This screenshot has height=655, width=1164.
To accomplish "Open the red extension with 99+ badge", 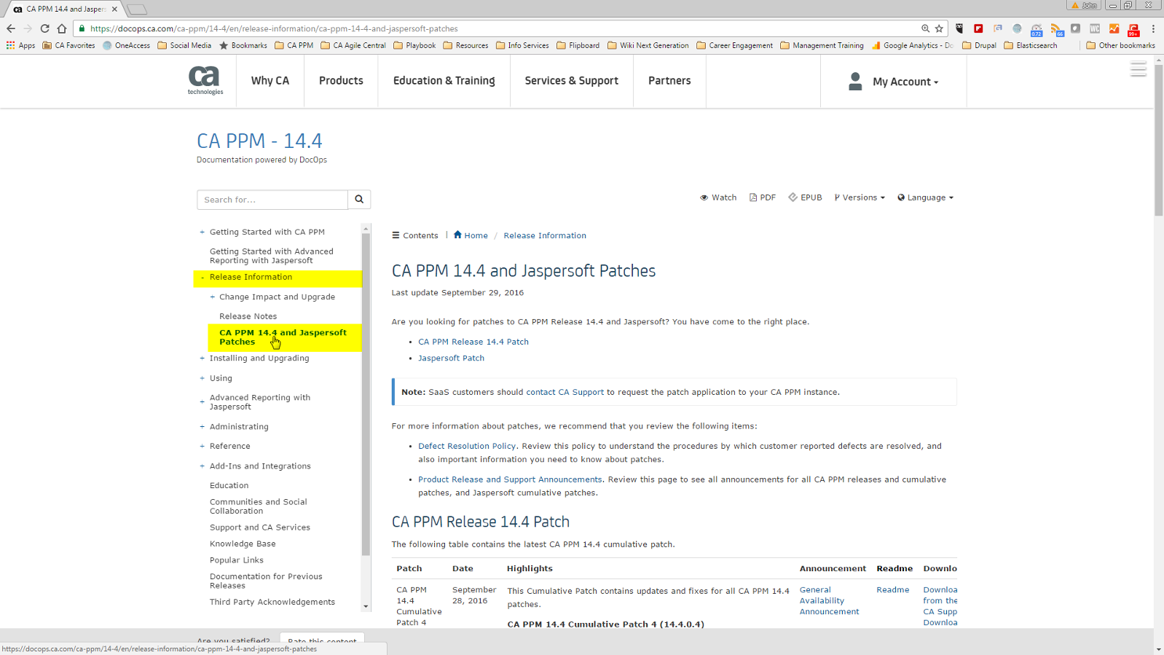I will pos(1133,29).
